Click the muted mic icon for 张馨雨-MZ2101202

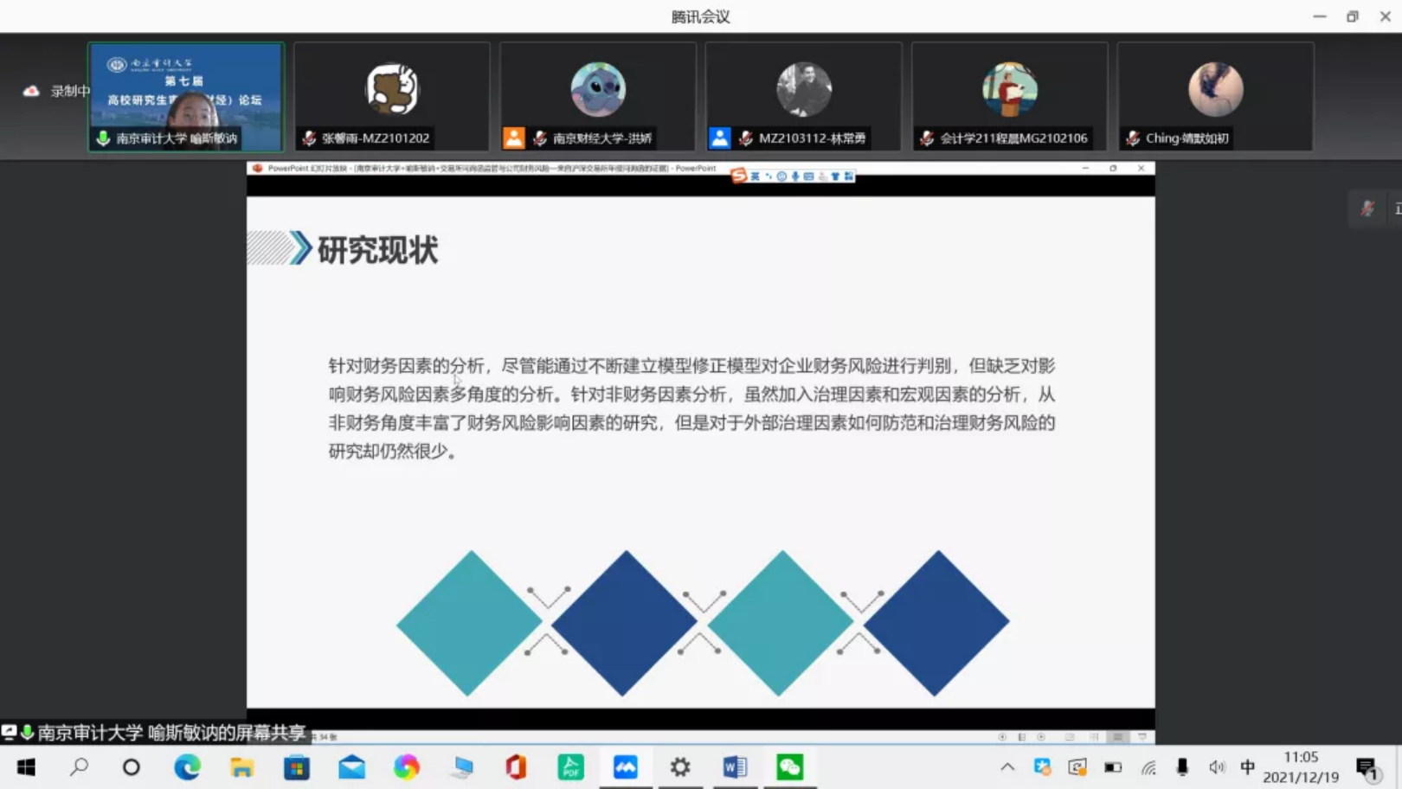[309, 138]
